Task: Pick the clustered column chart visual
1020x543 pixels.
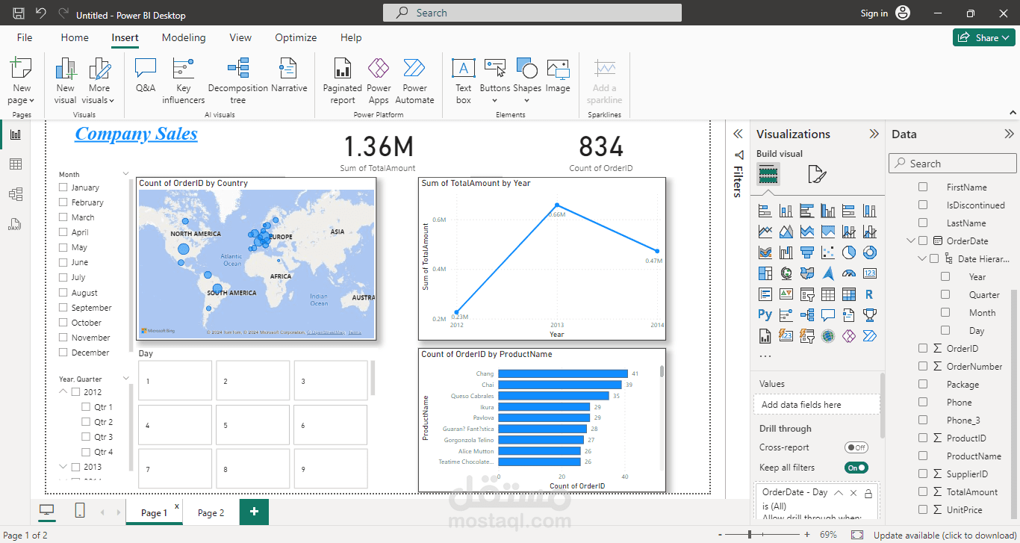Action: click(x=827, y=211)
